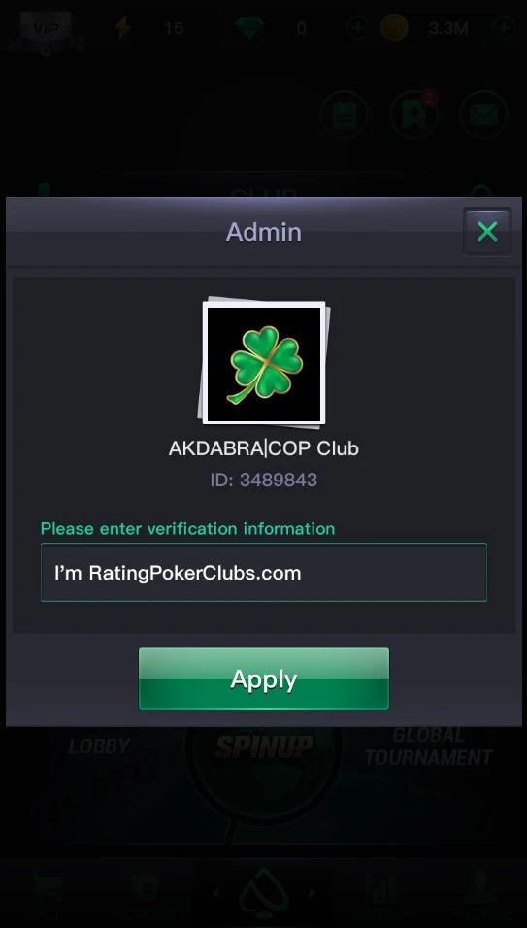The height and width of the screenshot is (928, 527).
Task: Tap the green diamond gem icon
Action: (x=247, y=28)
